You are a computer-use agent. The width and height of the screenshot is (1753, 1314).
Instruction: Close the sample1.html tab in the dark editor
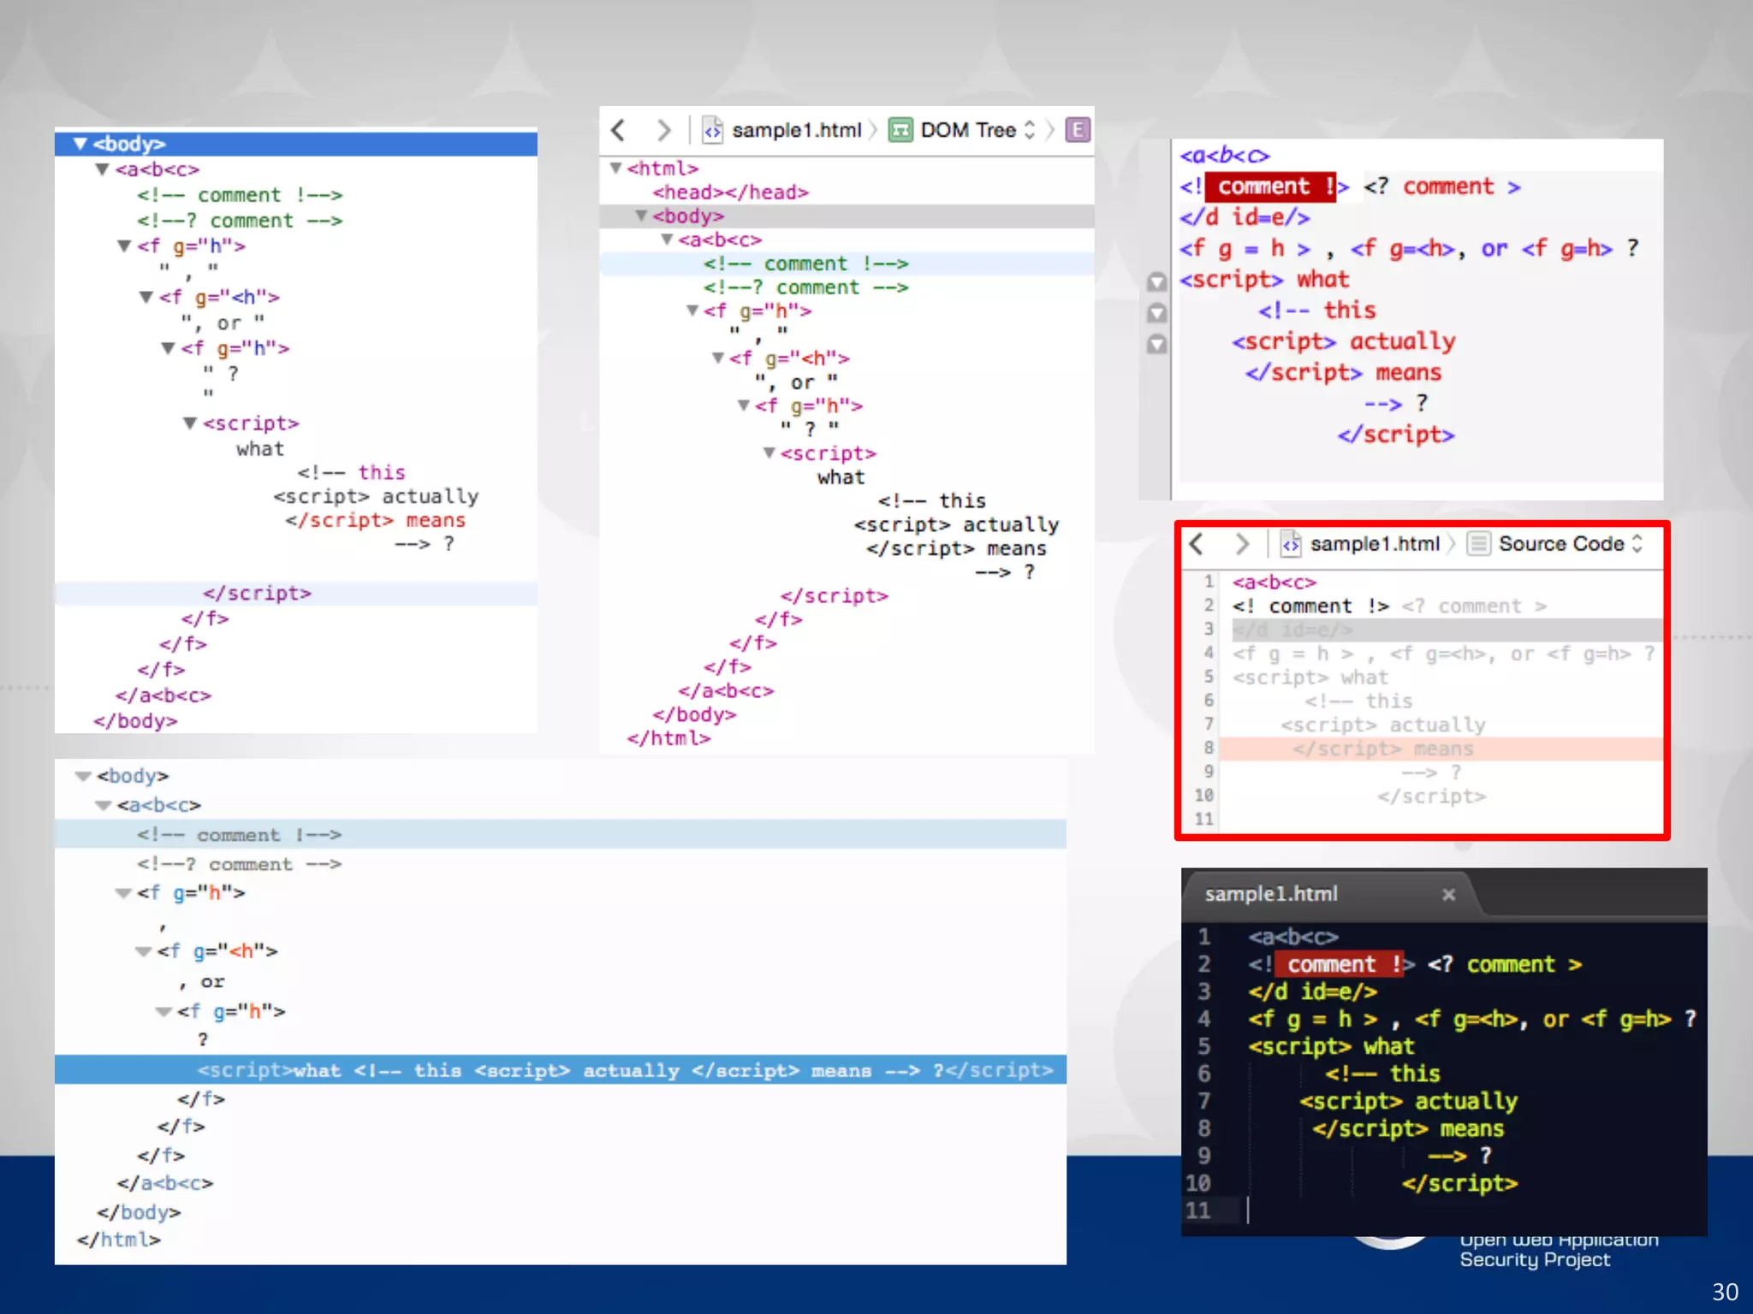pyautogui.click(x=1448, y=894)
